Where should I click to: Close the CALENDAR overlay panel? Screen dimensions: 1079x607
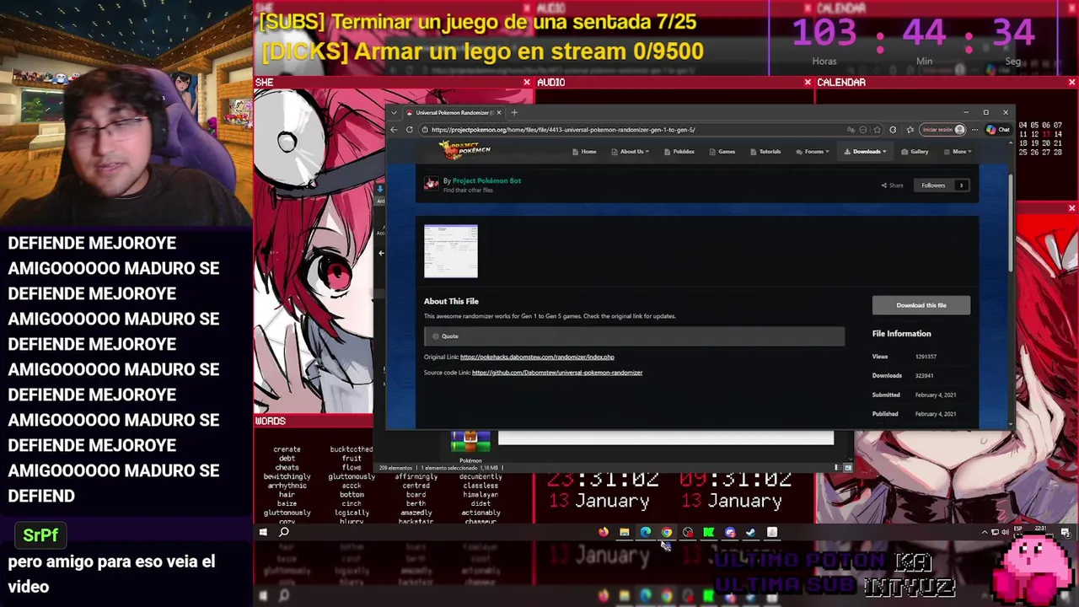1071,83
